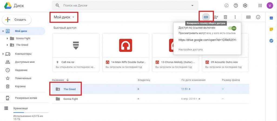Show details with the info icon
The height and width of the screenshot is (121, 277).
coord(258,17)
